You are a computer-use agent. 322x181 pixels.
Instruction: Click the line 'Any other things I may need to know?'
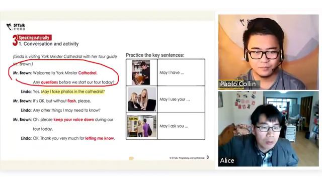click(67, 110)
